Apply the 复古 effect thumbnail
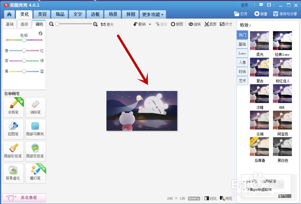Viewport: 301px width, 204px height. [x=259, y=67]
